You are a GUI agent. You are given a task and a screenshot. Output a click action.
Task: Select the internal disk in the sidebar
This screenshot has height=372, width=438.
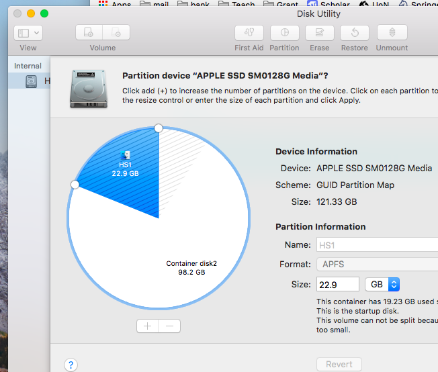coord(30,81)
